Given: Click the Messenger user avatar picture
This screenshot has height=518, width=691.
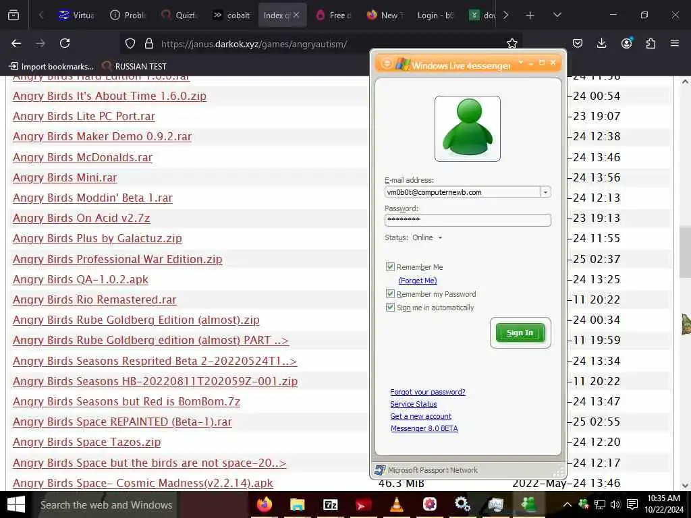Looking at the screenshot, I should tap(468, 129).
